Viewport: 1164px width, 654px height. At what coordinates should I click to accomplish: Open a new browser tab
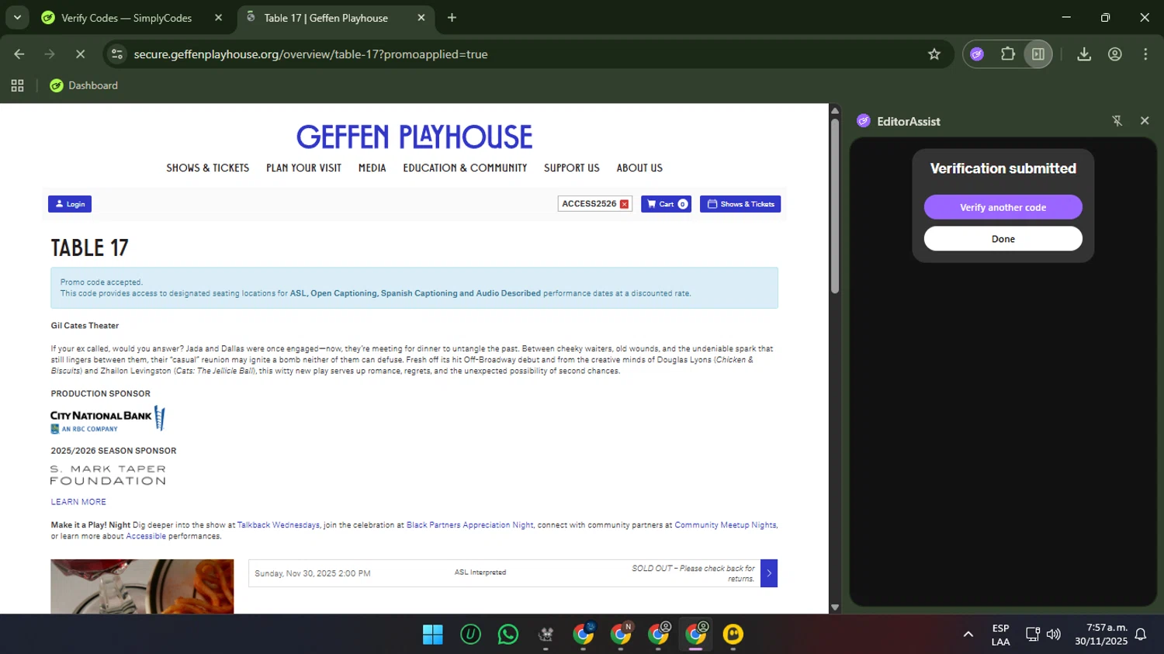click(x=452, y=18)
